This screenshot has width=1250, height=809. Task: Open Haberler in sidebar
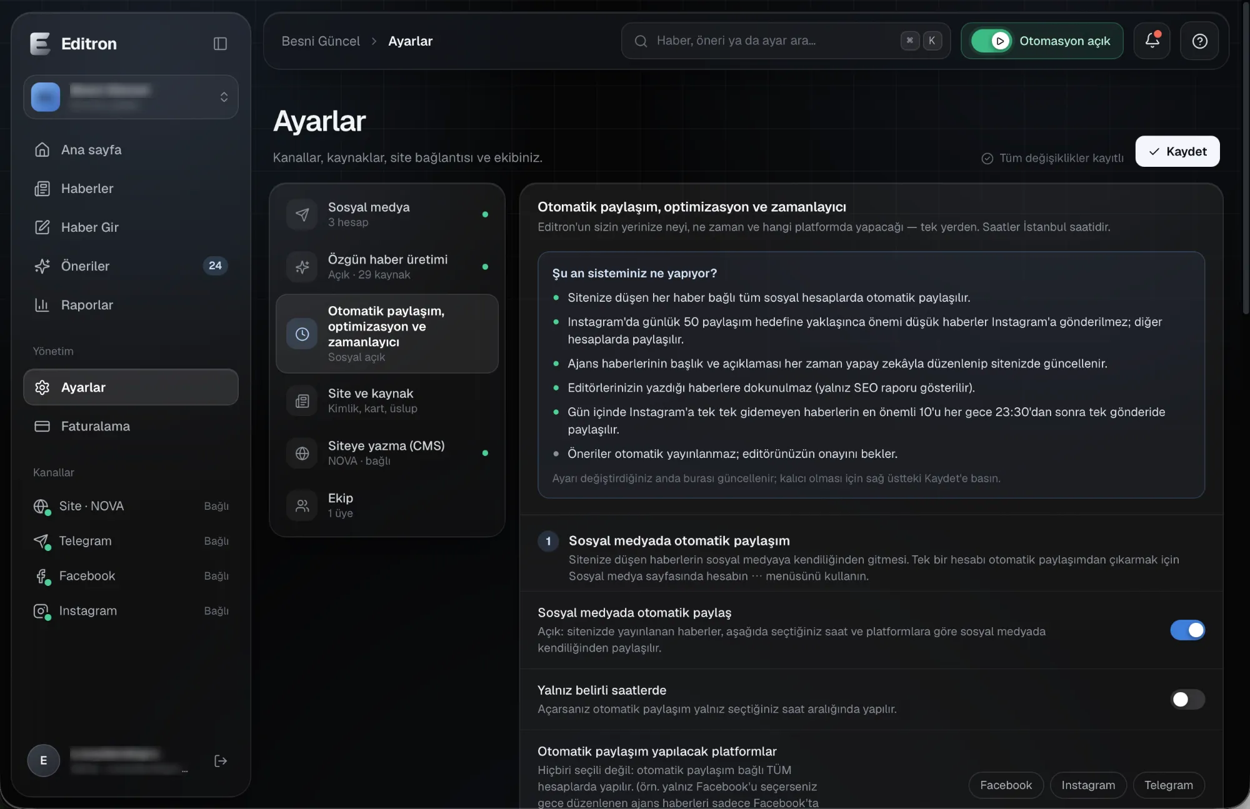(x=131, y=189)
